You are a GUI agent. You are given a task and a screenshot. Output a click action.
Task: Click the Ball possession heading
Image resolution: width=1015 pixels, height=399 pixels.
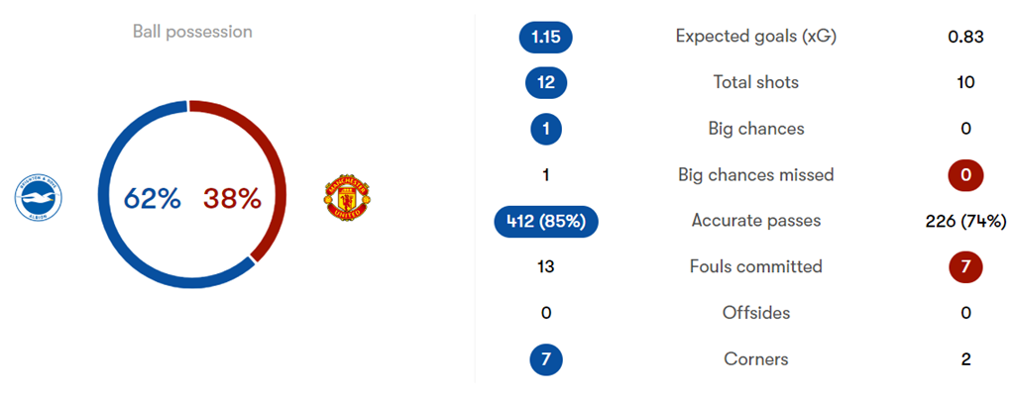pos(192,32)
